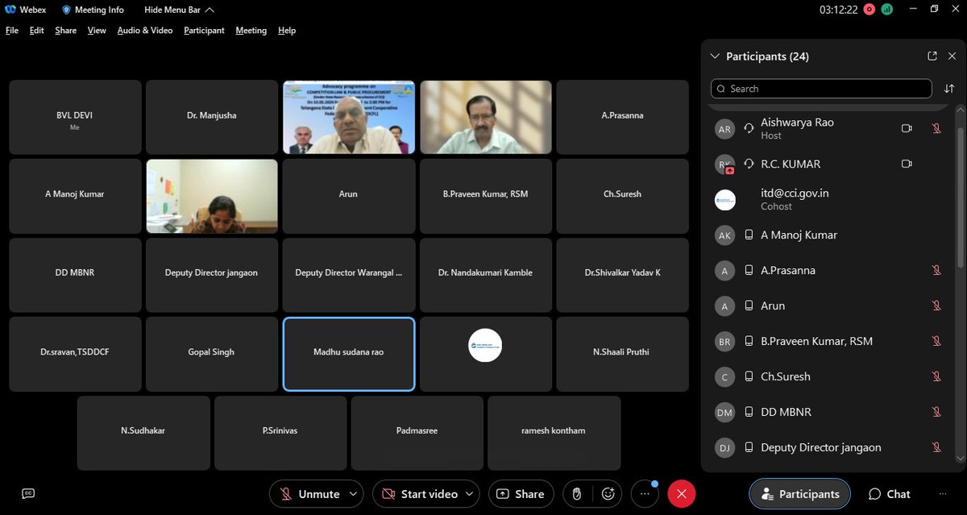Open the reactions smiley icon
This screenshot has height=515, width=967.
pos(608,493)
